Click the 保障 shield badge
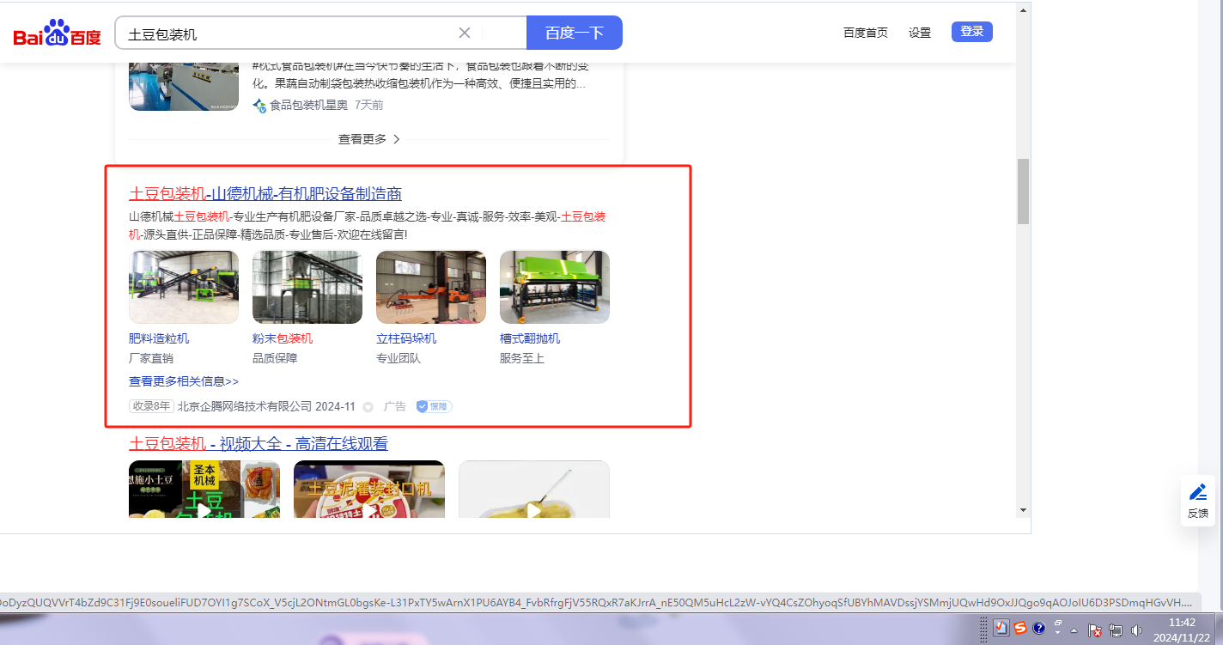 435,406
